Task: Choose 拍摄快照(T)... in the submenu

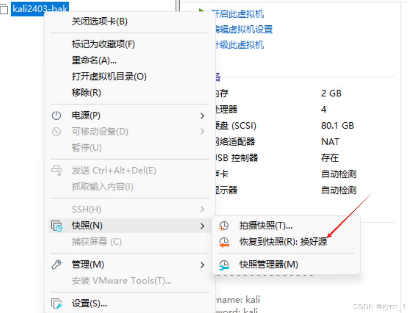Action: coord(286,226)
